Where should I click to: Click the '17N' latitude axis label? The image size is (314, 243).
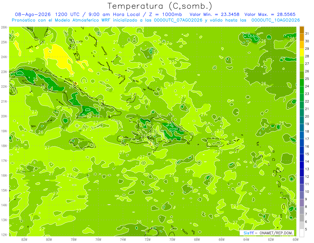pyautogui.click(x=4, y=160)
